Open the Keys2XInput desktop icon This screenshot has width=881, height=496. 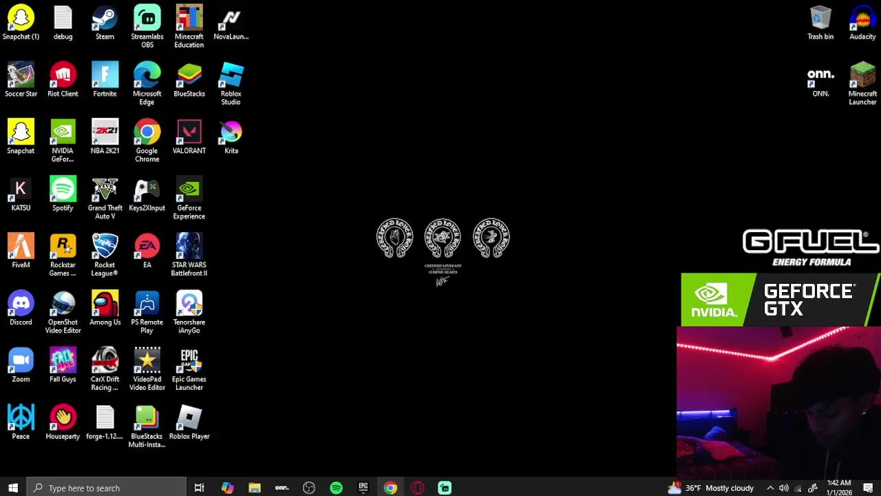point(147,194)
